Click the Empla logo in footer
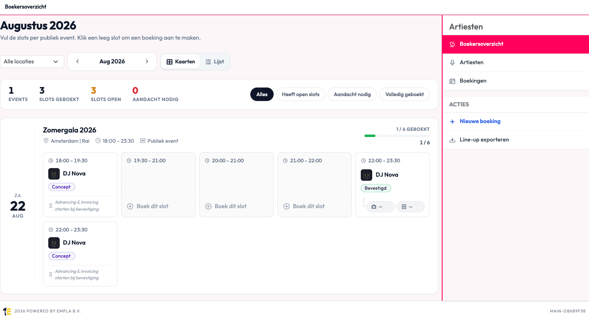Screen dimensions: 589x319 (x=7, y=311)
